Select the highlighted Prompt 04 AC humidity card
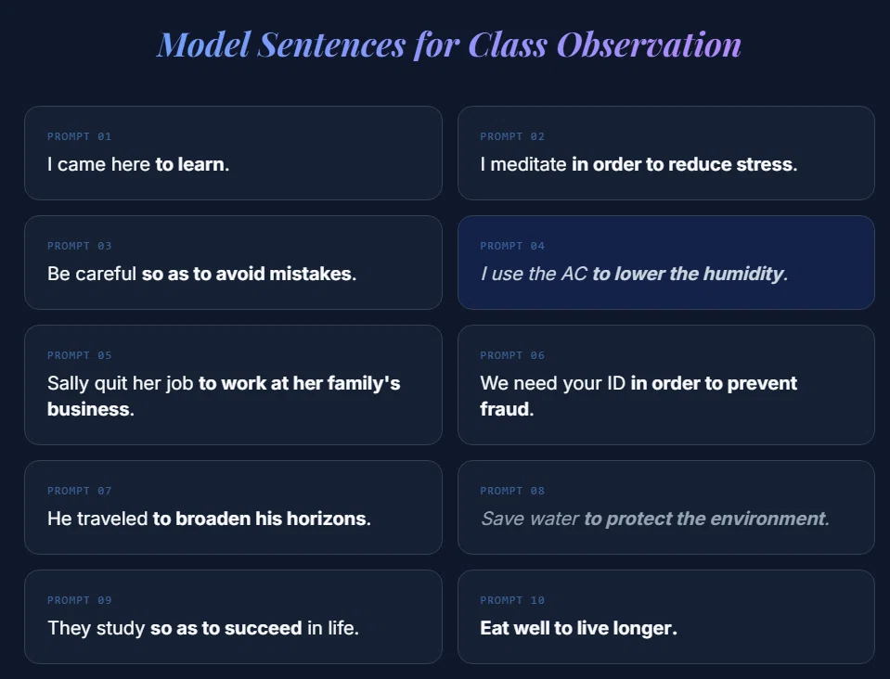Screen dimensions: 890x679 [x=665, y=263]
